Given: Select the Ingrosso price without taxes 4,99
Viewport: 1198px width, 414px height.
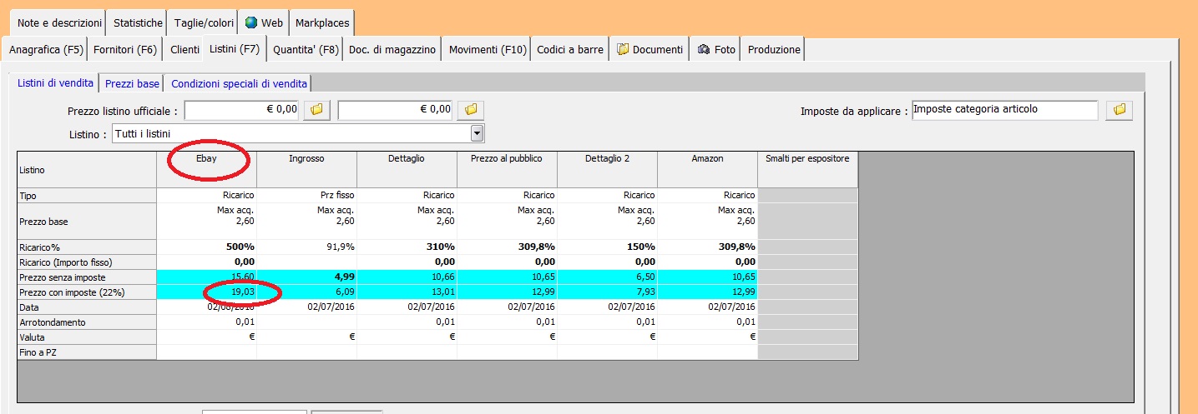Looking at the screenshot, I should [x=340, y=277].
